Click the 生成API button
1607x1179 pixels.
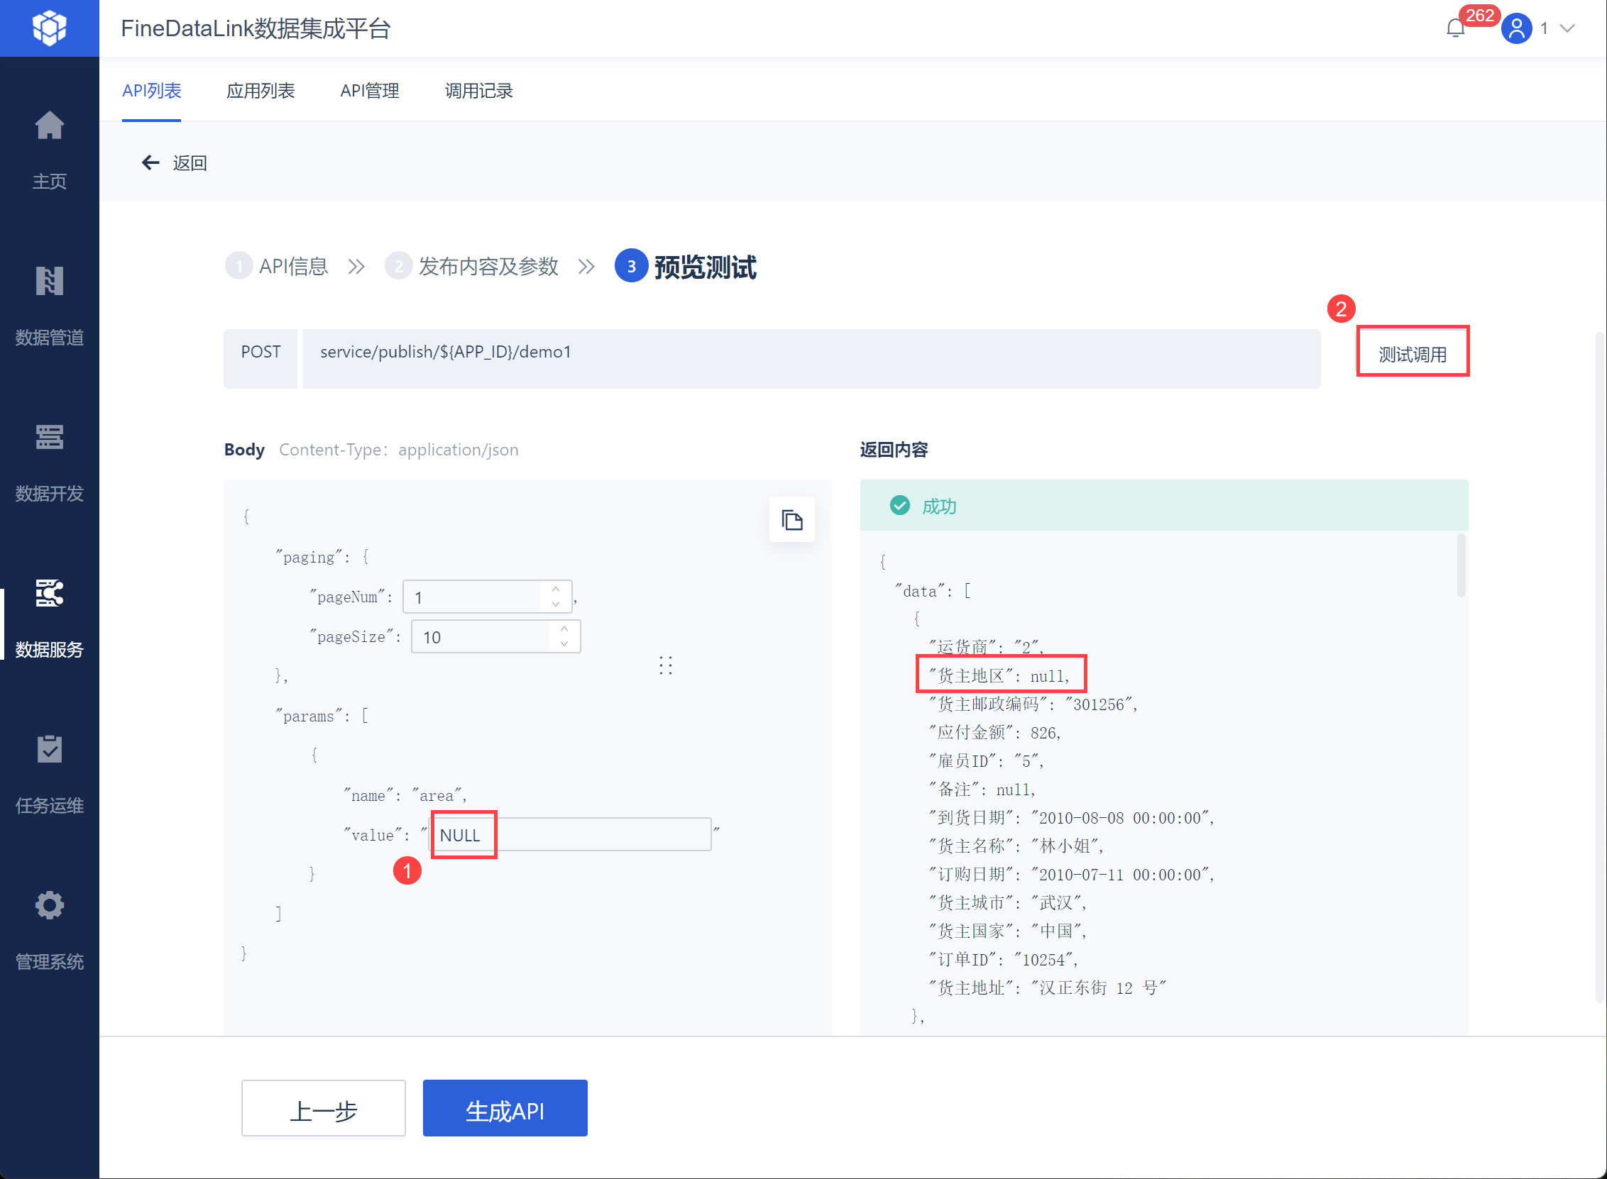pyautogui.click(x=505, y=1108)
